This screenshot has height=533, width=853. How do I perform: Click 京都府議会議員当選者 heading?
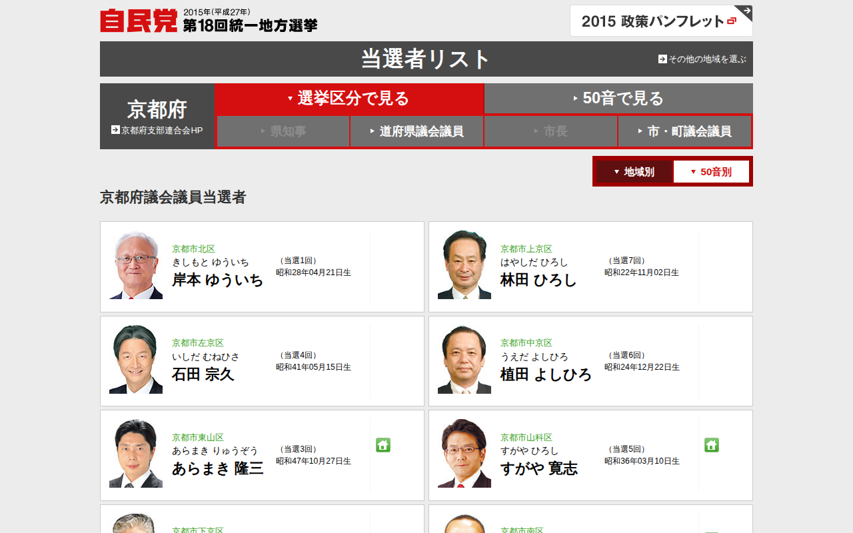click(x=173, y=197)
